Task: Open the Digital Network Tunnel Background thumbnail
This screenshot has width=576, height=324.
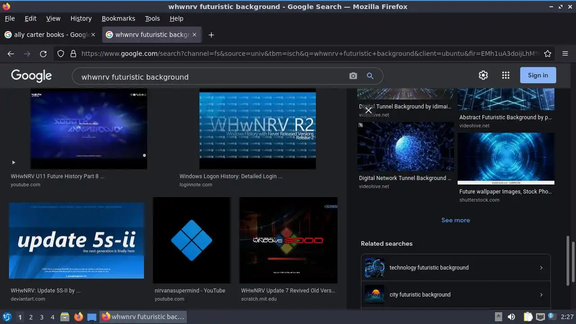Action: (405, 147)
